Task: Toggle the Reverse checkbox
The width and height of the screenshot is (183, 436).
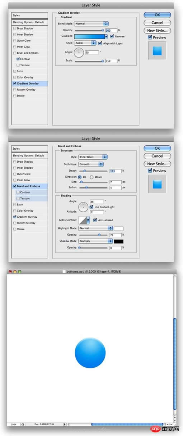Action: point(112,36)
